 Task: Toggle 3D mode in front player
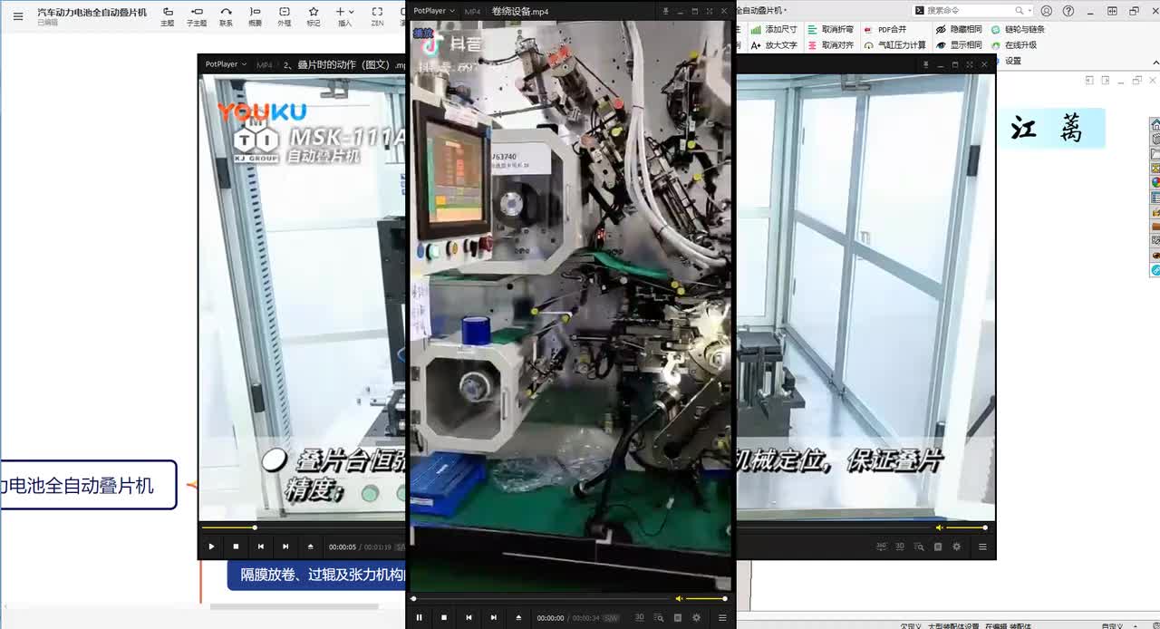pos(640,617)
